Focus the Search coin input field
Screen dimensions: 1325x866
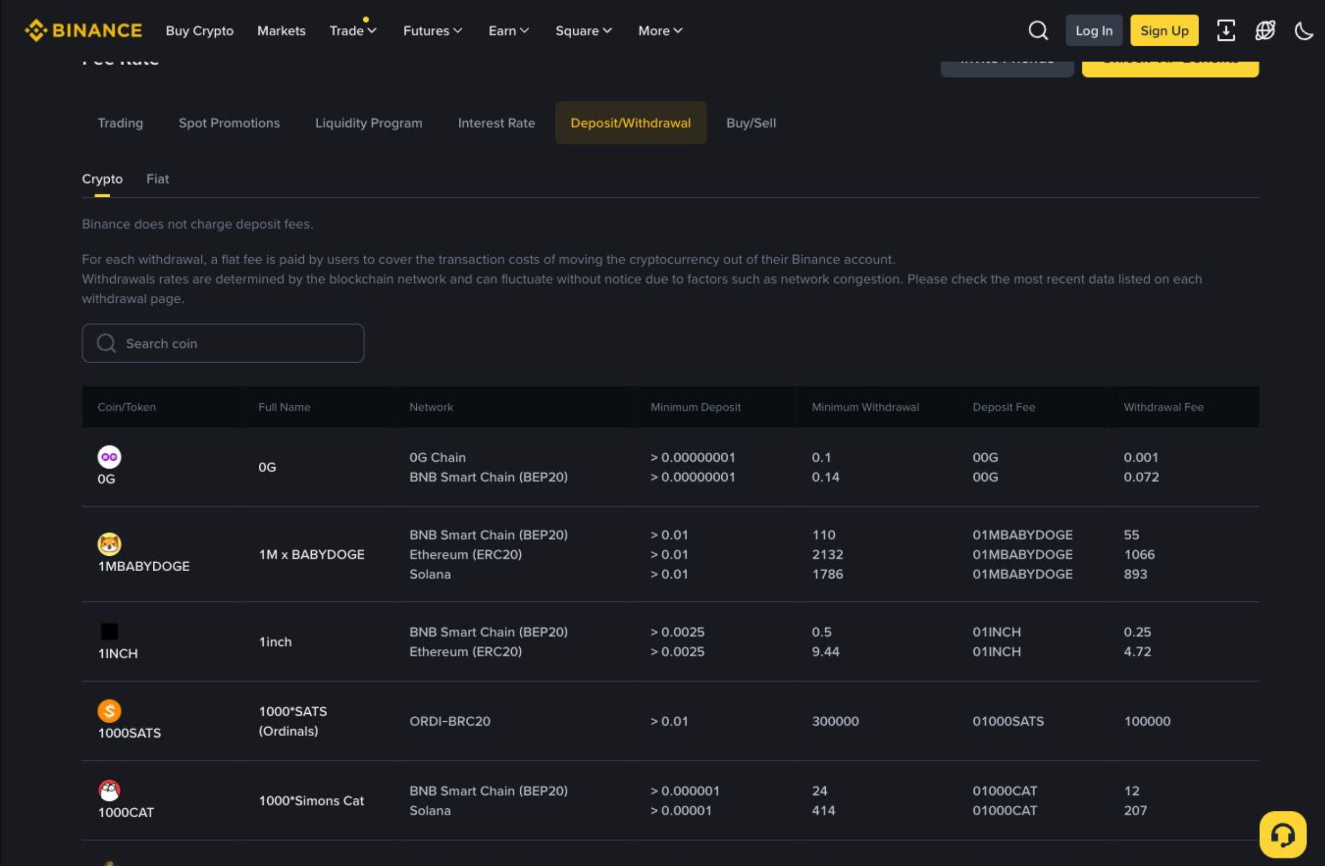click(223, 343)
